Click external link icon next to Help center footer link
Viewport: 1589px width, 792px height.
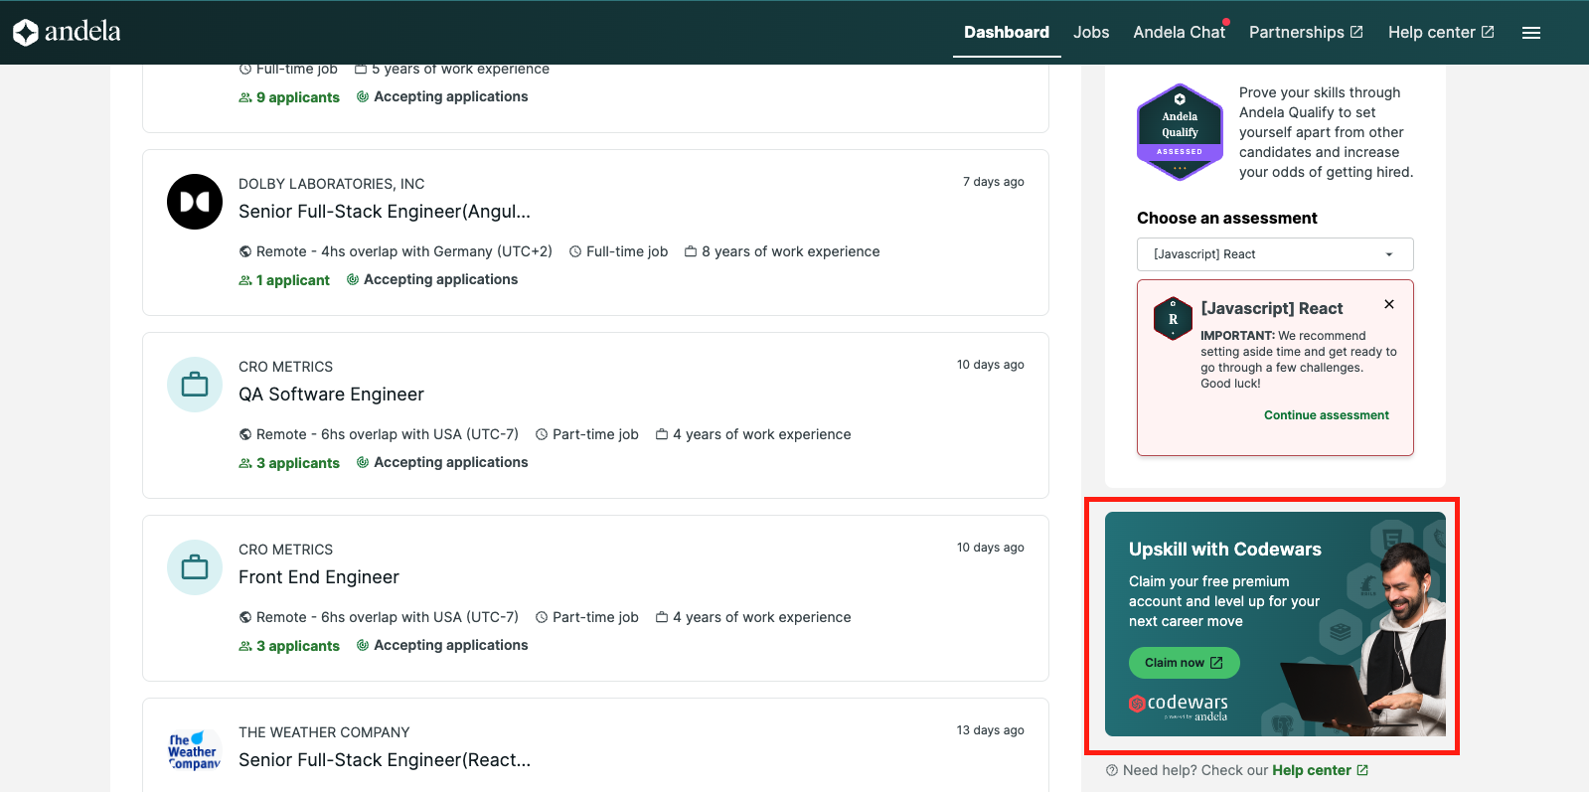[x=1362, y=770]
